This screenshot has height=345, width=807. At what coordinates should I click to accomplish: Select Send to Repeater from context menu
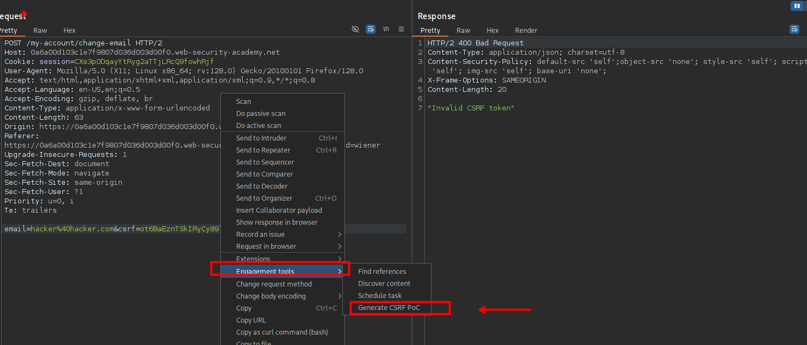(x=263, y=150)
